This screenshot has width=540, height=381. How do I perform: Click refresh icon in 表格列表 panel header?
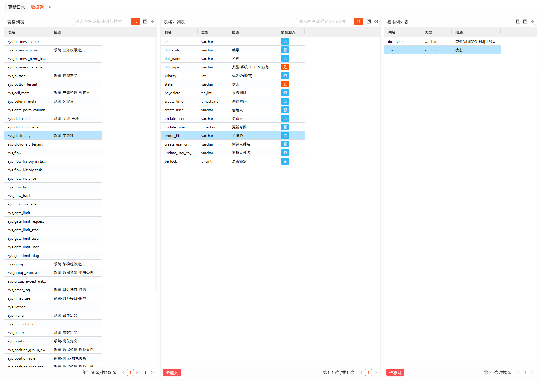tap(145, 21)
